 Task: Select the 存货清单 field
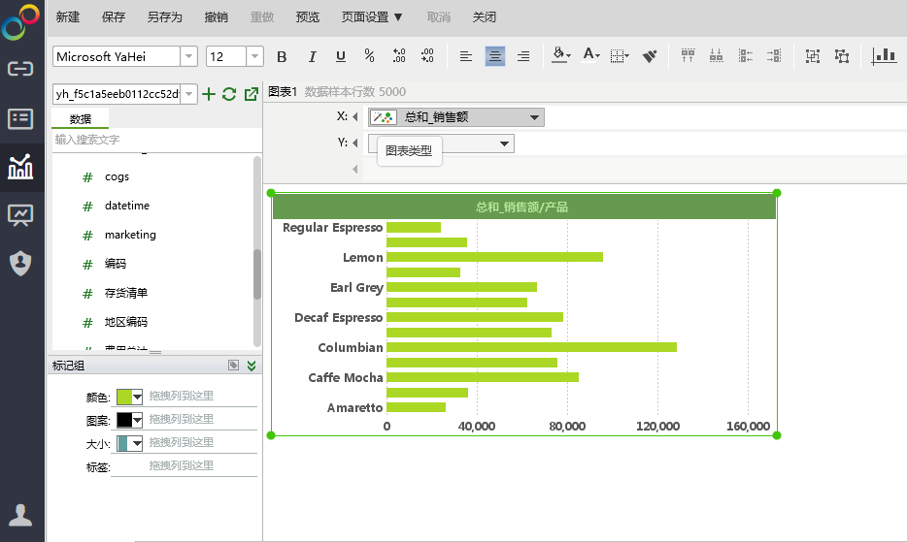pyautogui.click(x=126, y=293)
